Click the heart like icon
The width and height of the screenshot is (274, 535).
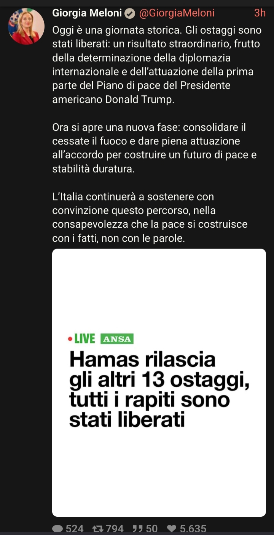coord(172,529)
